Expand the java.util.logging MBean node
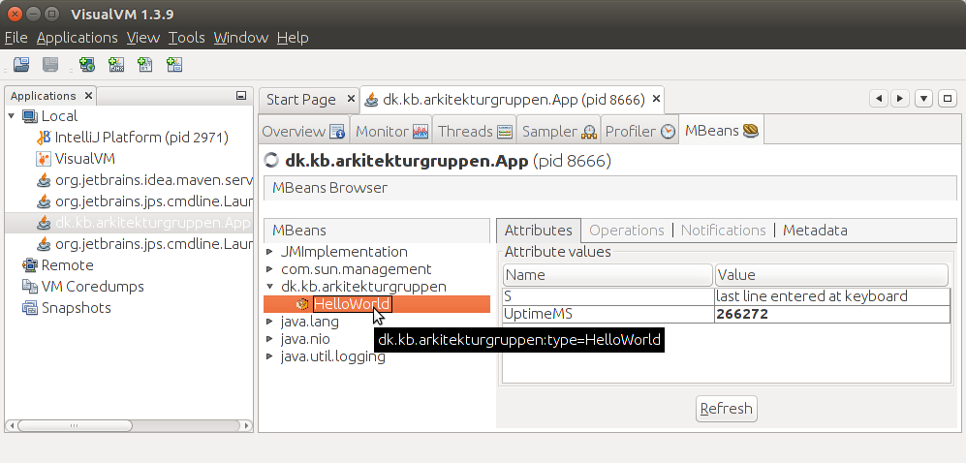Image resolution: width=966 pixels, height=463 pixels. coord(269,356)
